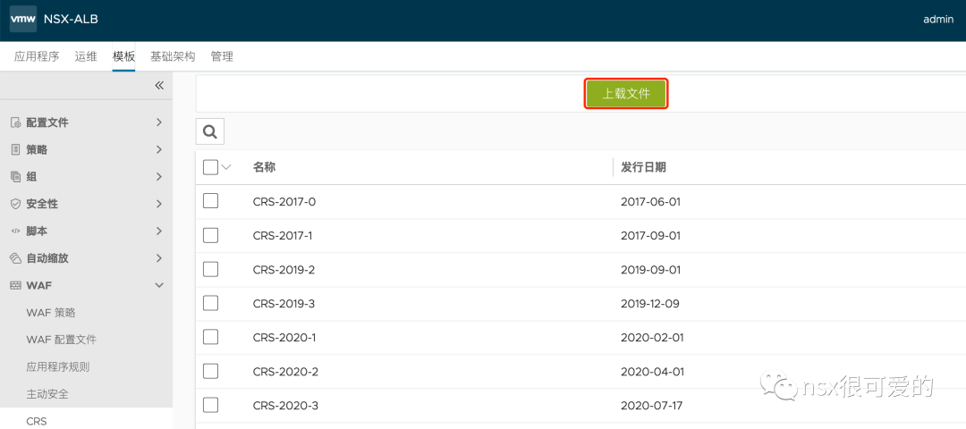
Task: Click the CRS-2020-2 name cell
Action: pos(284,372)
